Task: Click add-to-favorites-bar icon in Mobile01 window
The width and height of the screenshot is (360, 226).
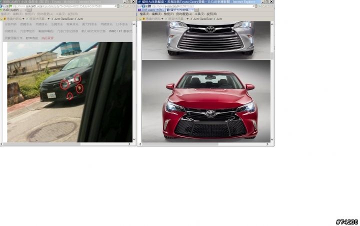Action: click(1, 19)
